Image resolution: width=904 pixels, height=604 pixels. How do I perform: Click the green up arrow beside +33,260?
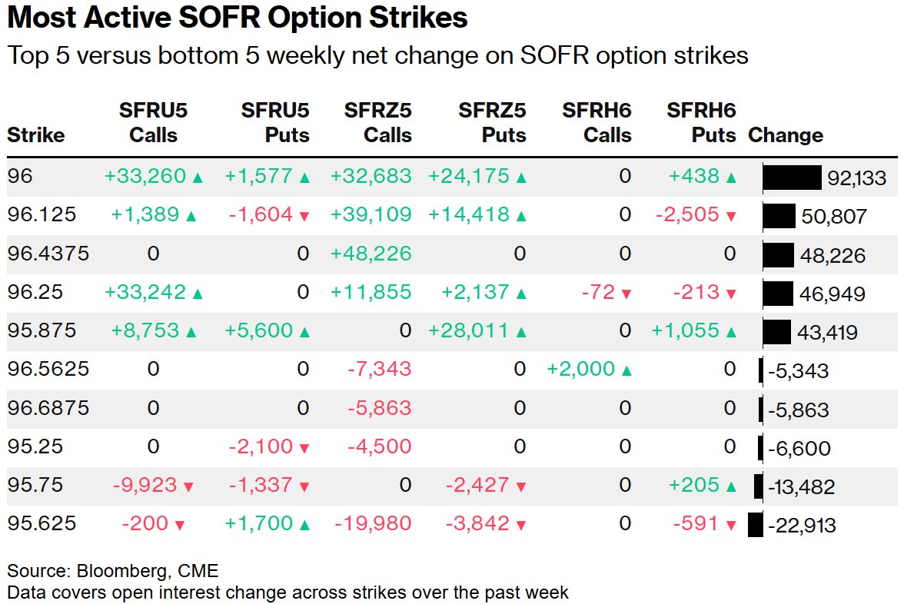(198, 178)
